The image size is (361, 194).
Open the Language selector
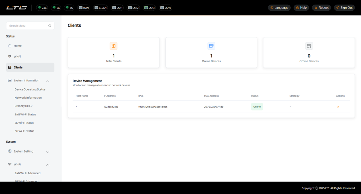(279, 8)
